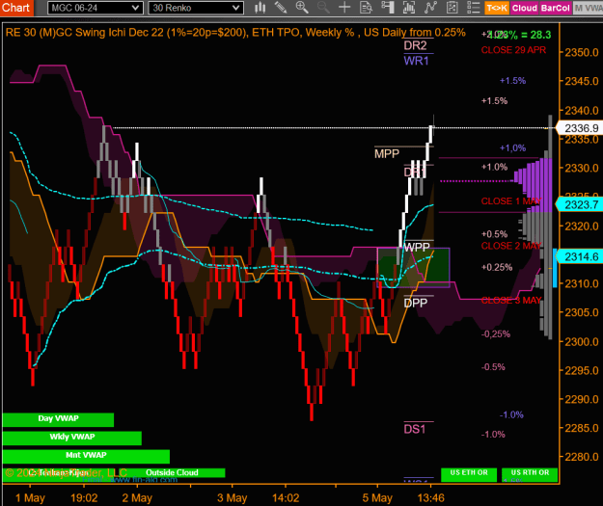603x506 pixels.
Task: Click the CLOSE 1 MAY label
Action: pyautogui.click(x=511, y=200)
